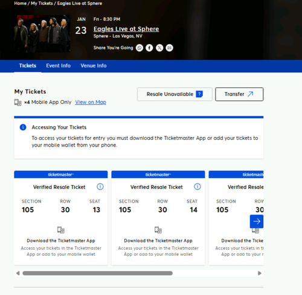Share event via WhatsApp icon
Viewport: 302px width, 295px height.
click(x=140, y=48)
